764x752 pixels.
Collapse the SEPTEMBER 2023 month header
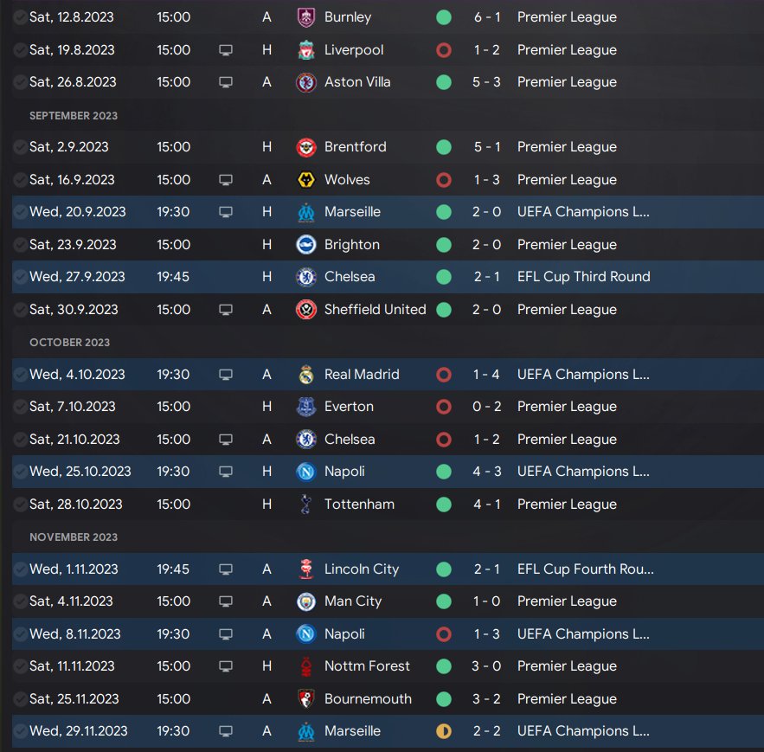click(74, 115)
